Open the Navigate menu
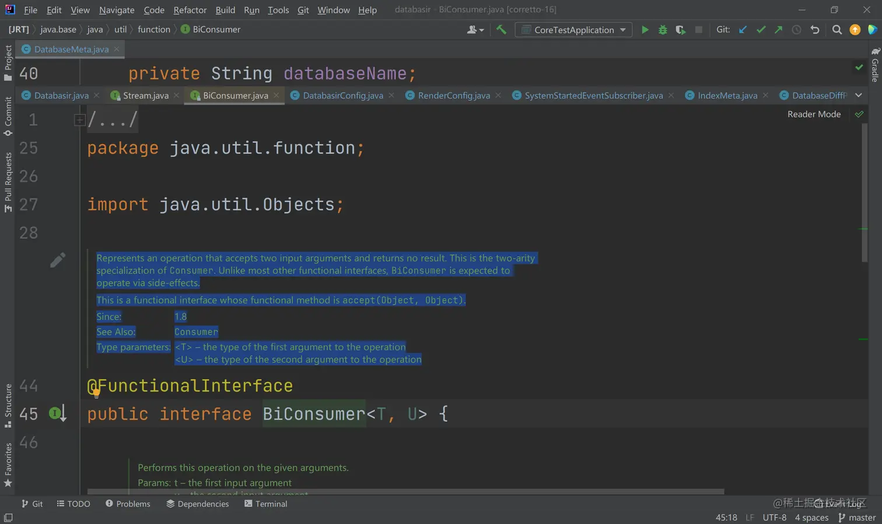Screen dimensions: 882x524 117,10
